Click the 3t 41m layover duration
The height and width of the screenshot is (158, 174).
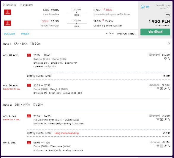coord(167,133)
